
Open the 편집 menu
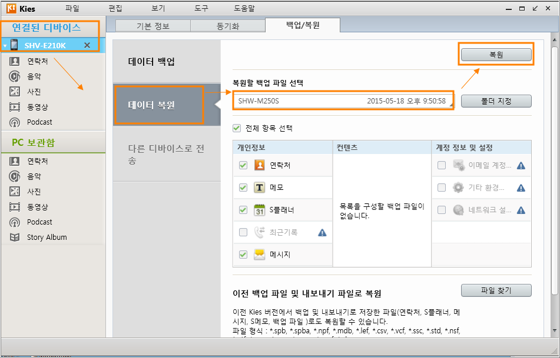pos(115,8)
